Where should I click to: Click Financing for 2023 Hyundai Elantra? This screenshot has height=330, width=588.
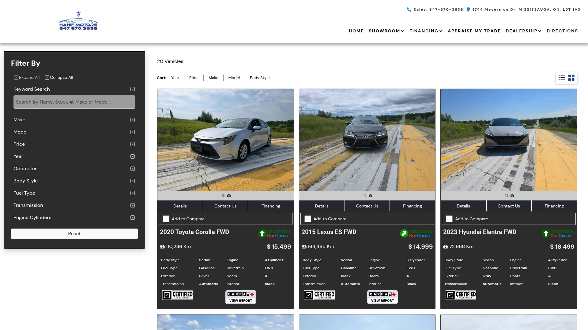click(554, 206)
